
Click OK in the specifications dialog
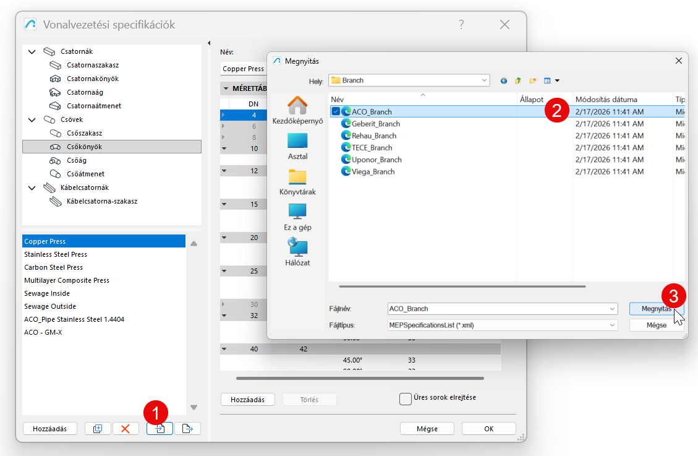point(489,428)
